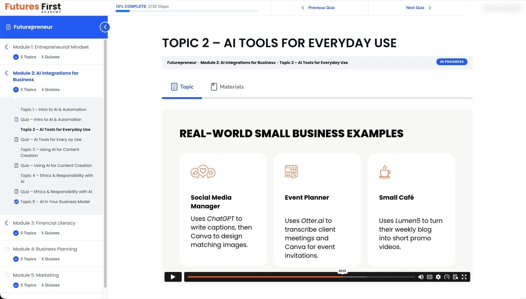Click Futurepreneur breadcrumb link
The height and width of the screenshot is (299, 526).
point(182,62)
